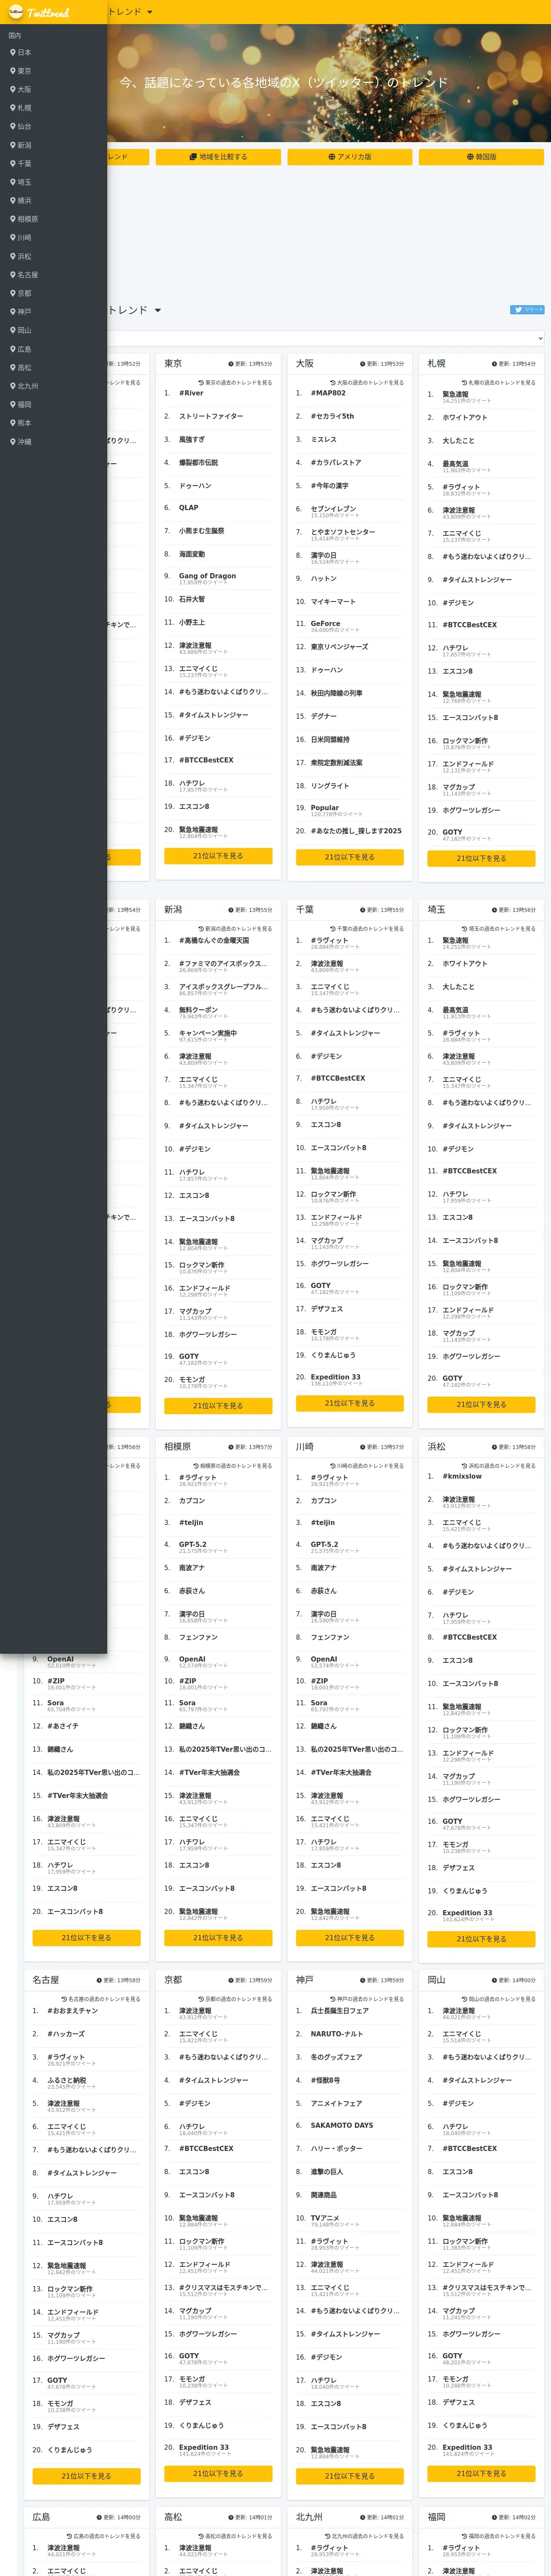The image size is (551, 2576).
Task: Click the Twitter bird Tweet button
Action: click(527, 310)
